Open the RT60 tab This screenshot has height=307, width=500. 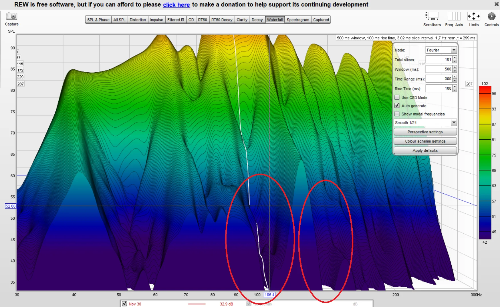pyautogui.click(x=203, y=20)
